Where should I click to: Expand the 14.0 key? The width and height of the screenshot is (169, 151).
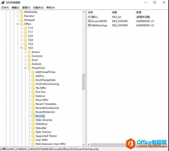[21, 40]
